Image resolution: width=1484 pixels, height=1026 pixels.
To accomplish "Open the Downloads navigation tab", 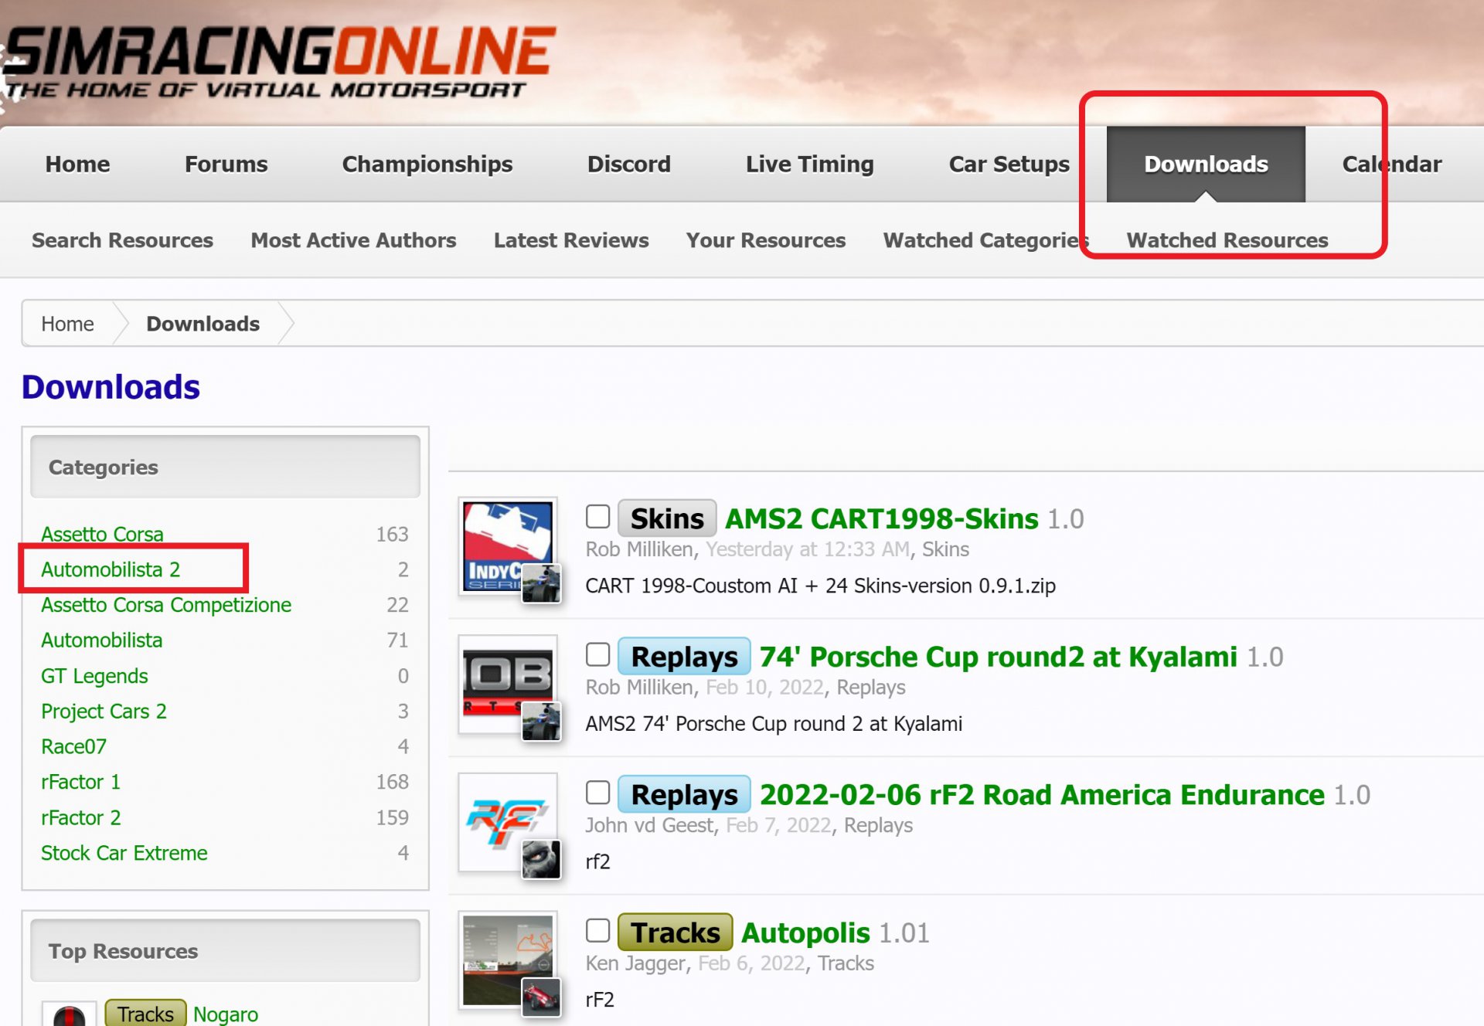I will [1206, 164].
